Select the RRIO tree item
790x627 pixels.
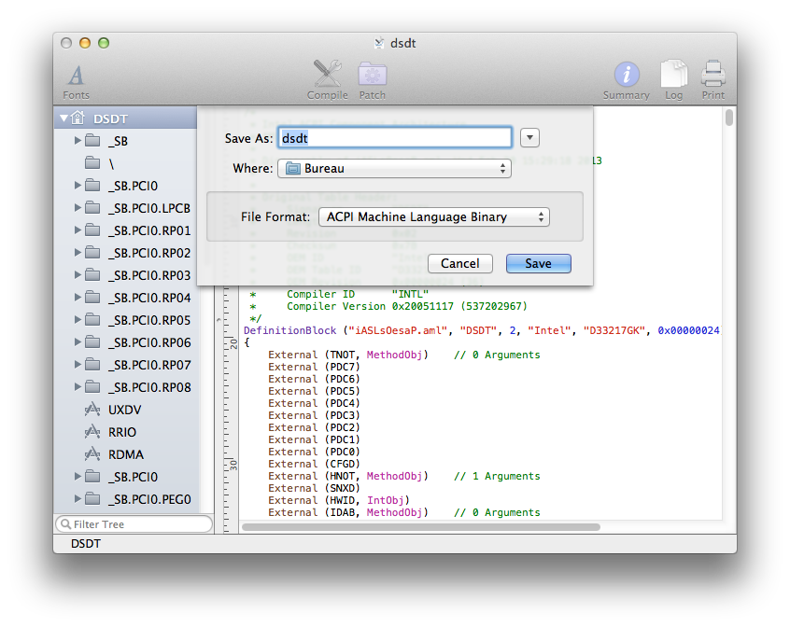(x=123, y=432)
